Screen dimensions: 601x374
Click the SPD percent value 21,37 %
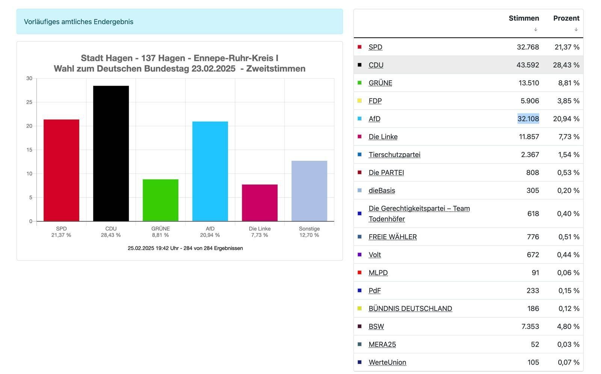pyautogui.click(x=567, y=47)
